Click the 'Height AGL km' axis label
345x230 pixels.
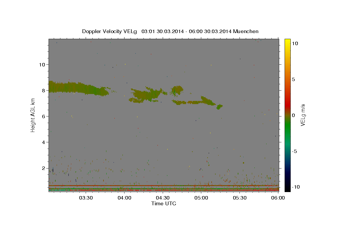[33, 115]
